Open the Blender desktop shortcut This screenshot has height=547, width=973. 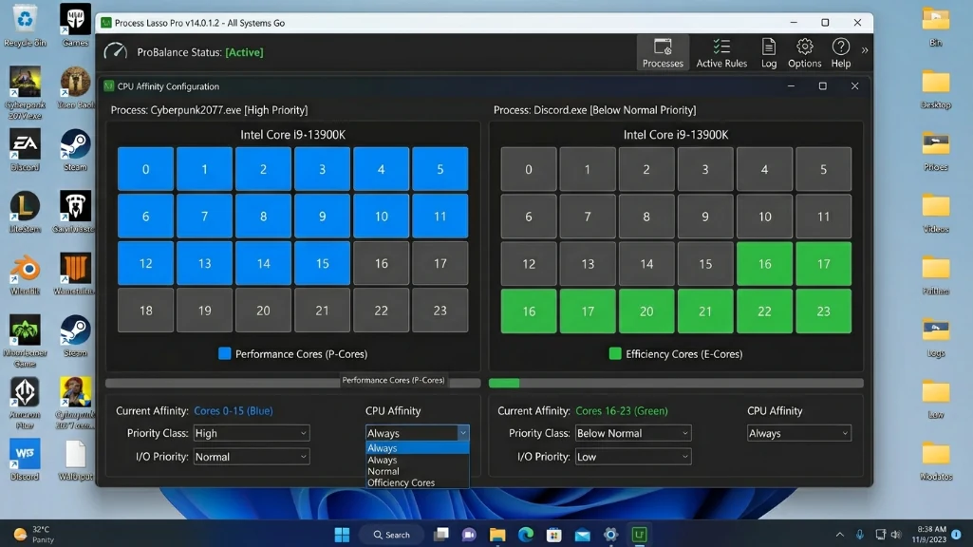tap(25, 273)
